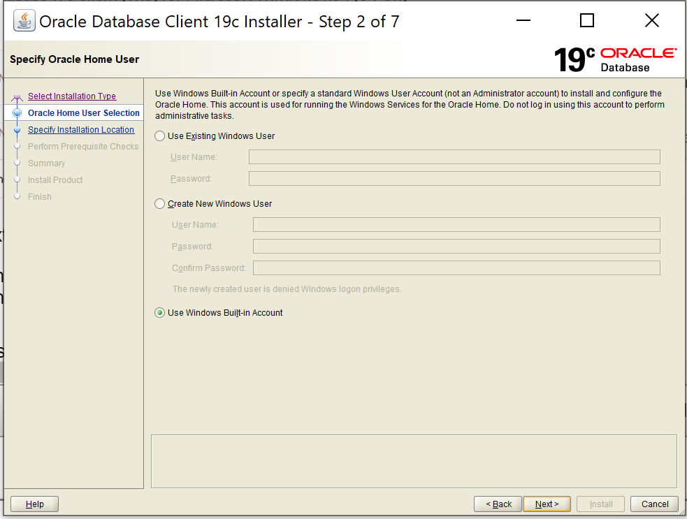Click the Java icon in the title bar
687x519 pixels.
pos(24,21)
